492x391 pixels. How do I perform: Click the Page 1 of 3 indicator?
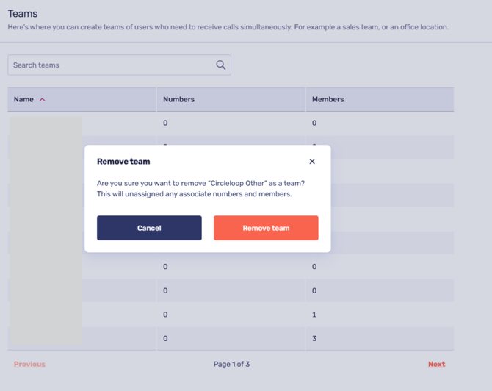click(231, 364)
